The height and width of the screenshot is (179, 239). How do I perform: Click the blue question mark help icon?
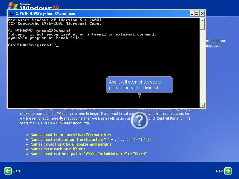click(139, 121)
